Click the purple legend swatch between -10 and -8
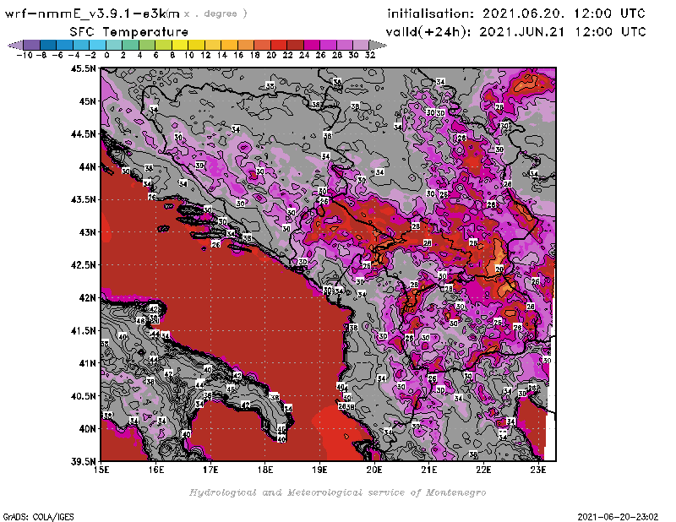 pyautogui.click(x=32, y=46)
